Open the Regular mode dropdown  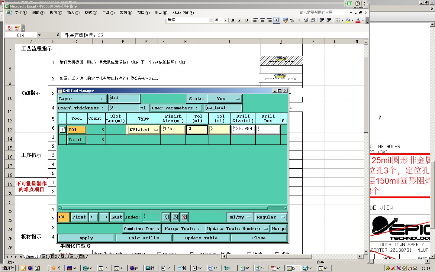tap(270, 217)
